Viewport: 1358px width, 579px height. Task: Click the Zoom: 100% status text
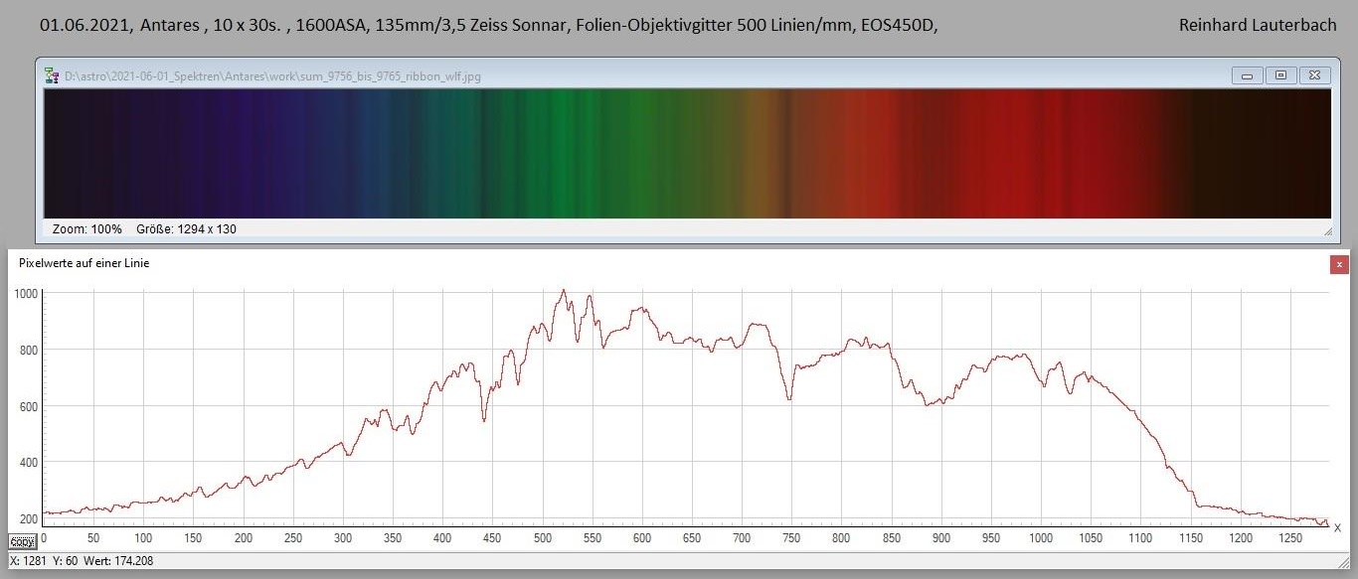tap(86, 229)
